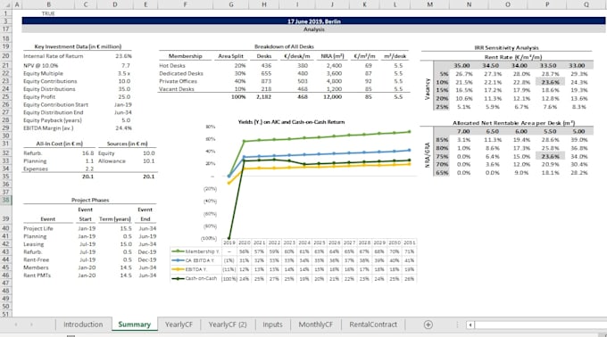Viewport: 607px width, 337px height.
Task: Click the 'Membership Y.' chart legend entry
Action: tap(195, 251)
